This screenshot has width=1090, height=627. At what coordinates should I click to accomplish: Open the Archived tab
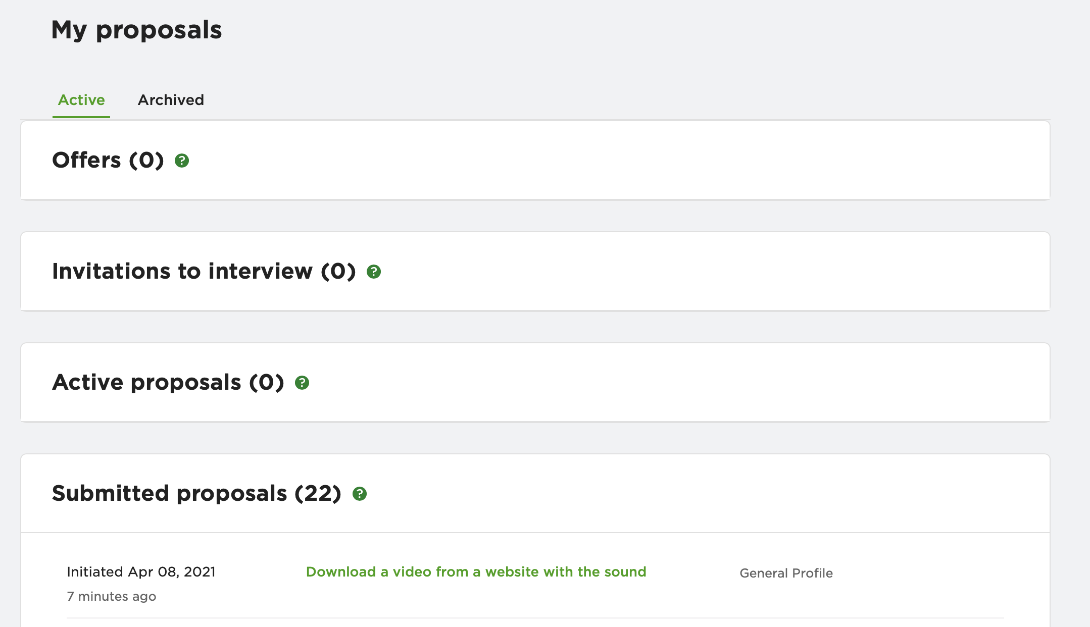(171, 100)
